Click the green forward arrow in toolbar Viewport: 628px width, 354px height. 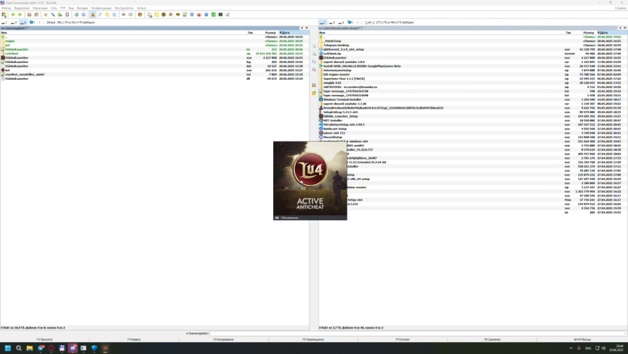[x=20, y=14]
